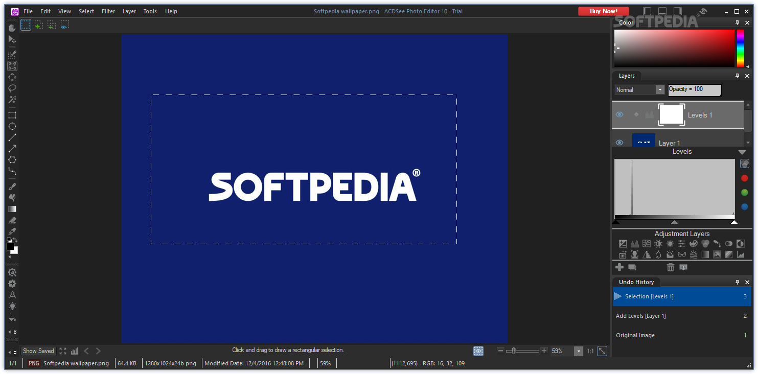Pin the Layers panel
The height and width of the screenshot is (374, 758).
737,76
